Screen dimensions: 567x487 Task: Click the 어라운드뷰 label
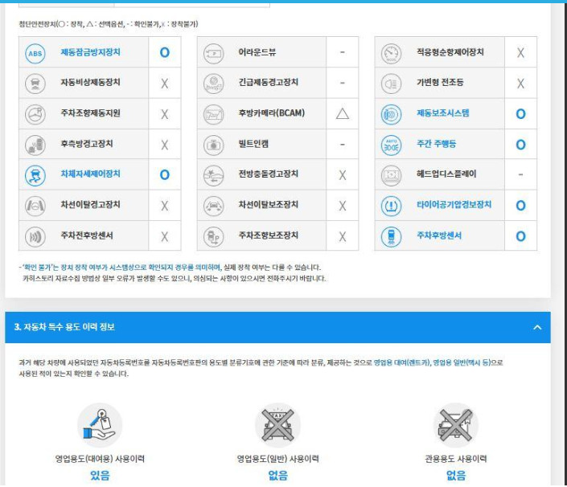(257, 52)
